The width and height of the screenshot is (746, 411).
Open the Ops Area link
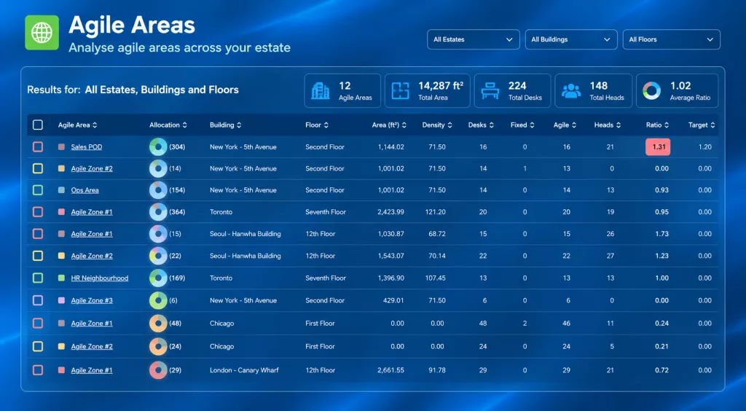[85, 189]
